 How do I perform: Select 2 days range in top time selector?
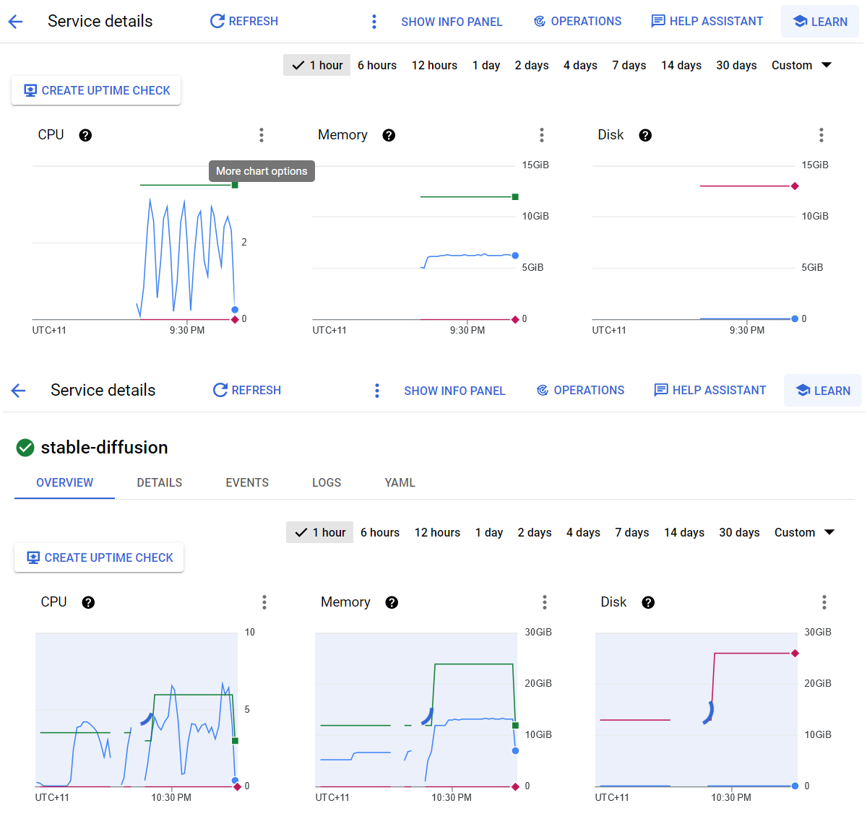pyautogui.click(x=532, y=65)
